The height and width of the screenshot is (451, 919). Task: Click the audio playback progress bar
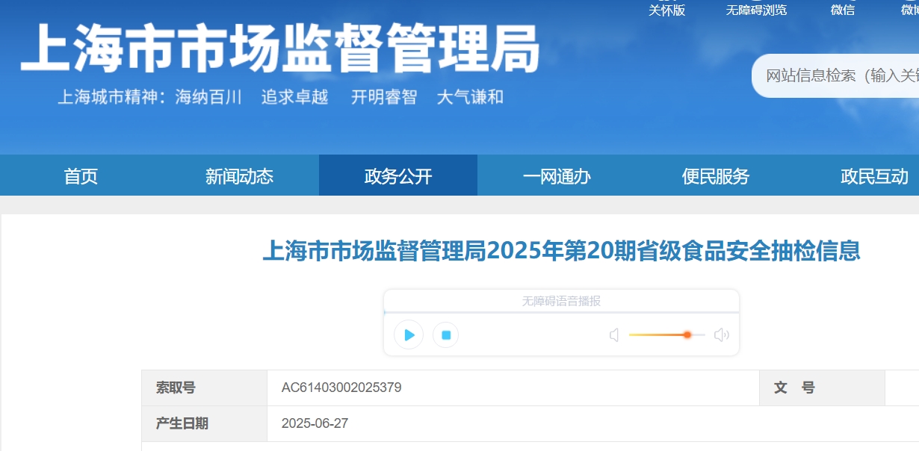(x=560, y=312)
